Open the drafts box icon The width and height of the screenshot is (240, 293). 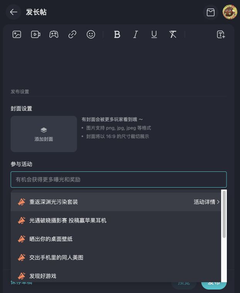click(x=211, y=12)
